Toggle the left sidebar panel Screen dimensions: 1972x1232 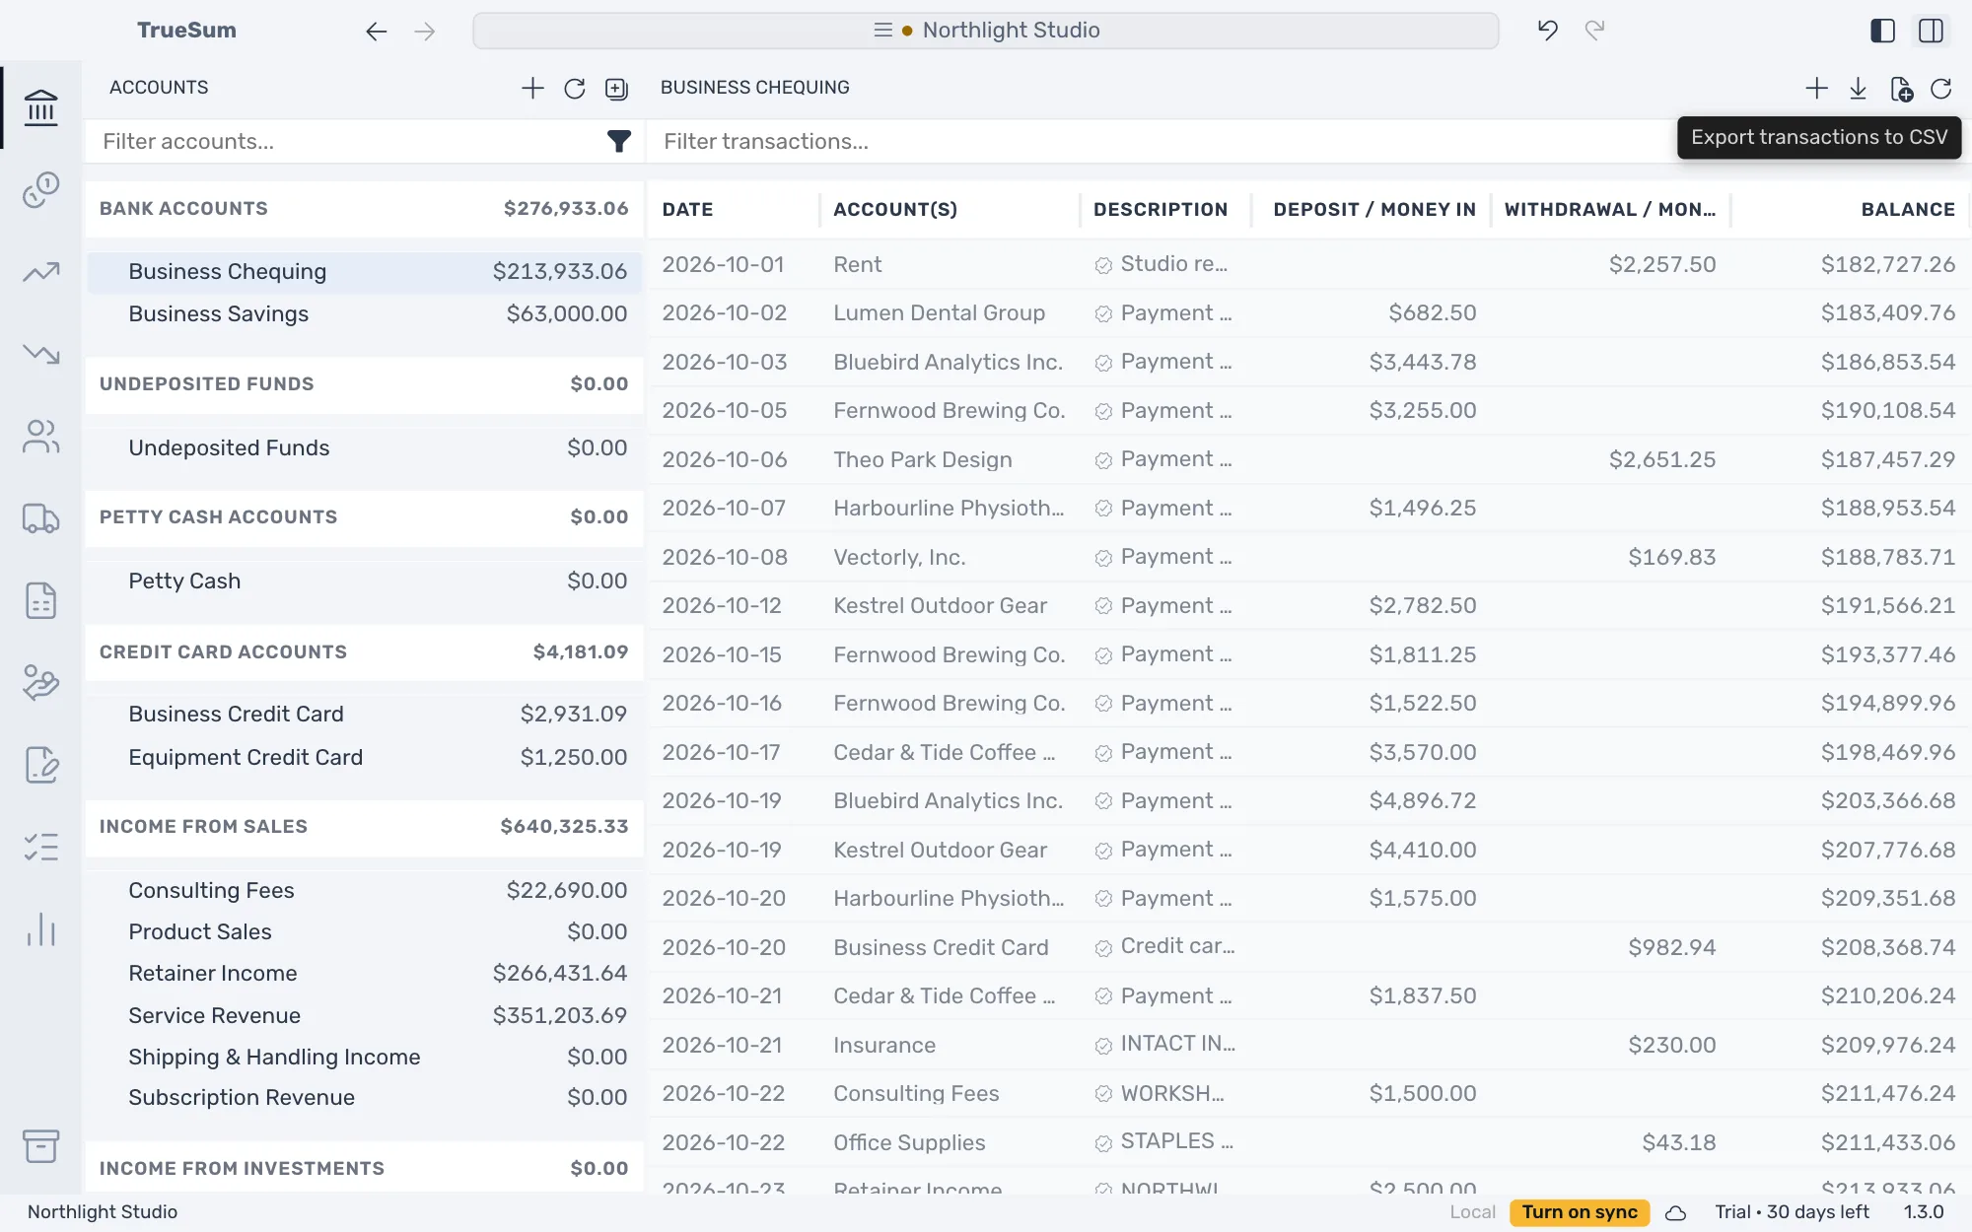click(x=1882, y=31)
